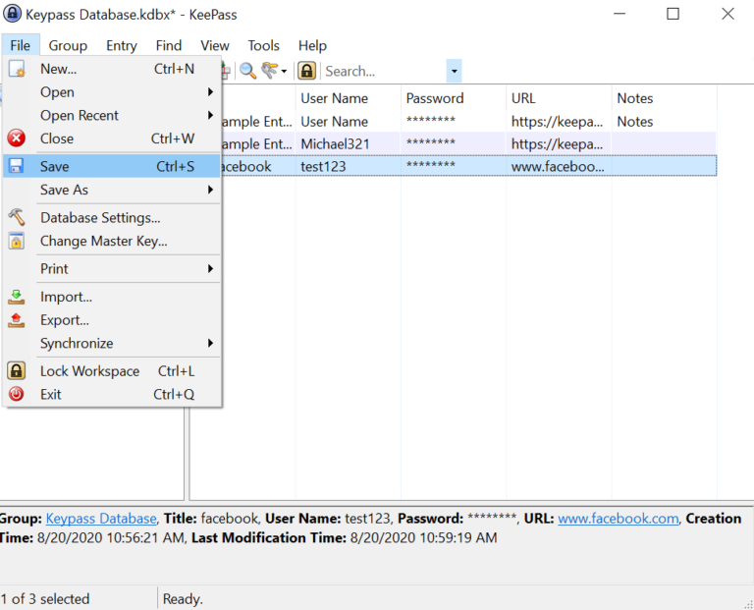Screen dimensions: 754x610
Task: Open the Tools menu
Action: (x=263, y=46)
